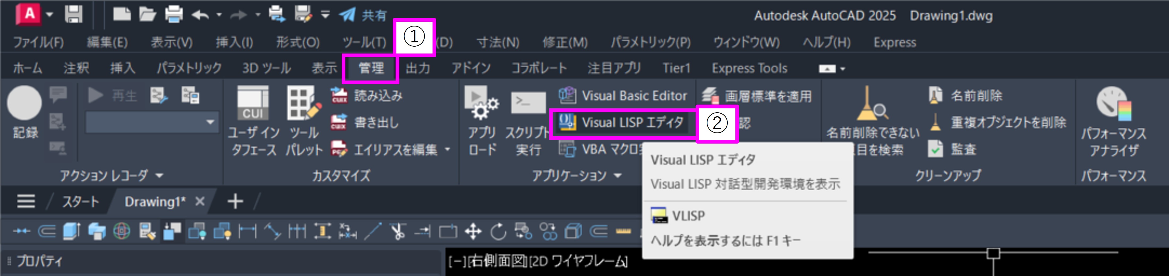Open パフォーマンス アナライザ gauge icon
Screen dimensions: 1169x276
coord(1114,104)
